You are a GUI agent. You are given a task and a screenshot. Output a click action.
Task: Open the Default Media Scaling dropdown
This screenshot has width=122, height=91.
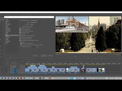tap(37, 26)
